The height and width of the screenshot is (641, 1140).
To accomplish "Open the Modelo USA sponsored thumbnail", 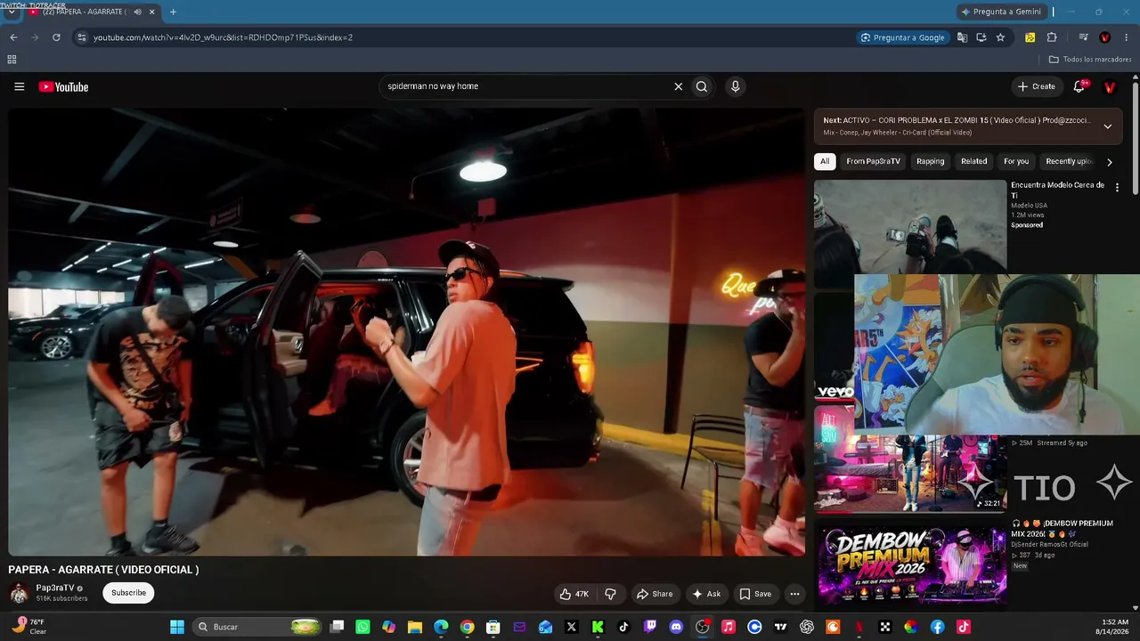I will (910, 226).
